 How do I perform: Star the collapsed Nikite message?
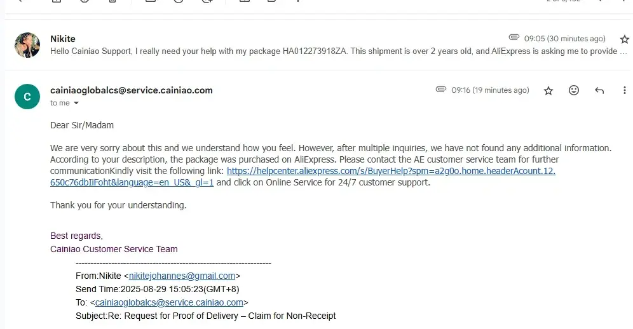tap(624, 39)
